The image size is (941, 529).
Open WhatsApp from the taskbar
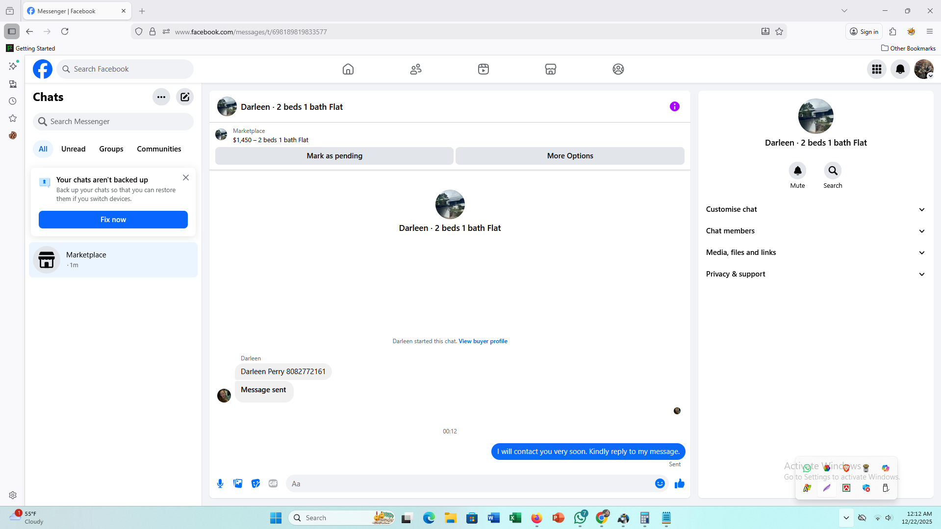pos(580,518)
